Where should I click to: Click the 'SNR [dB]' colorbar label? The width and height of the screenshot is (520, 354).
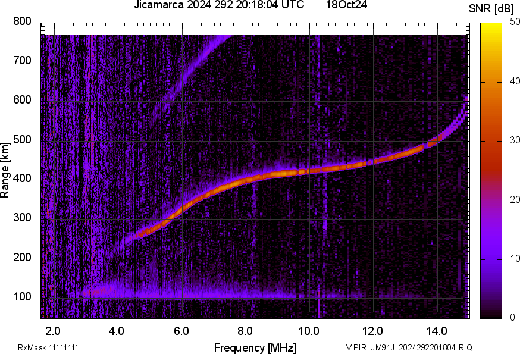pyautogui.click(x=491, y=9)
